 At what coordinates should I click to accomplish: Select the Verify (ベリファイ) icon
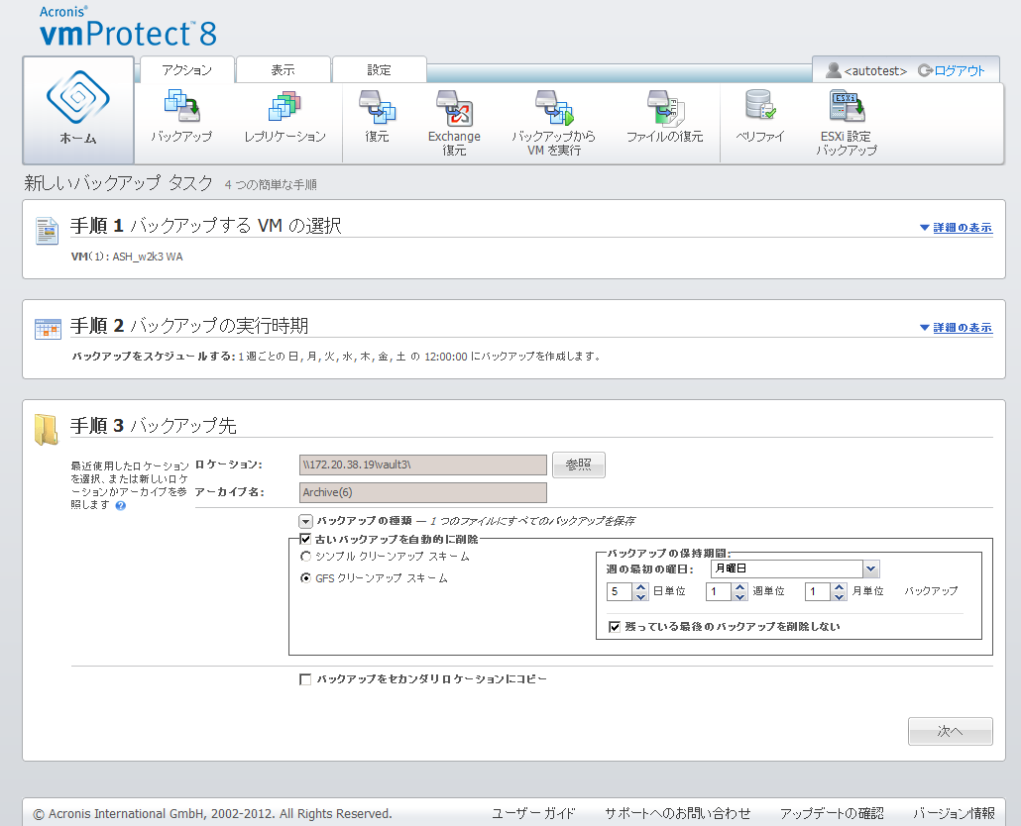tap(759, 107)
